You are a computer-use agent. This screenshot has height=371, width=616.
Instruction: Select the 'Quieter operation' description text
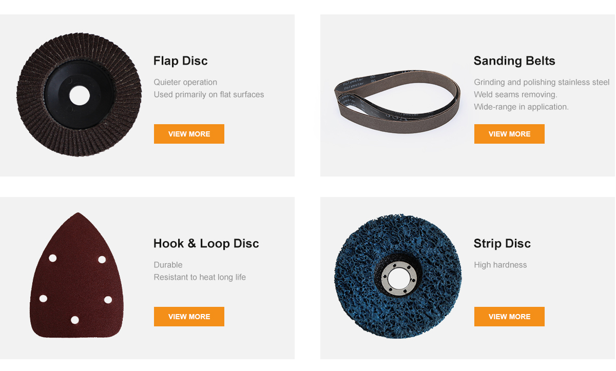[x=185, y=82]
